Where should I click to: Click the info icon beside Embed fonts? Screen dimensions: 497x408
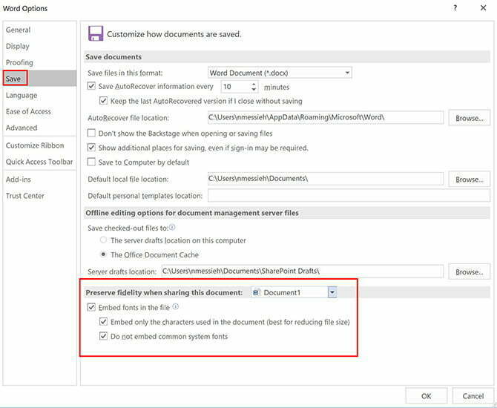(x=176, y=306)
